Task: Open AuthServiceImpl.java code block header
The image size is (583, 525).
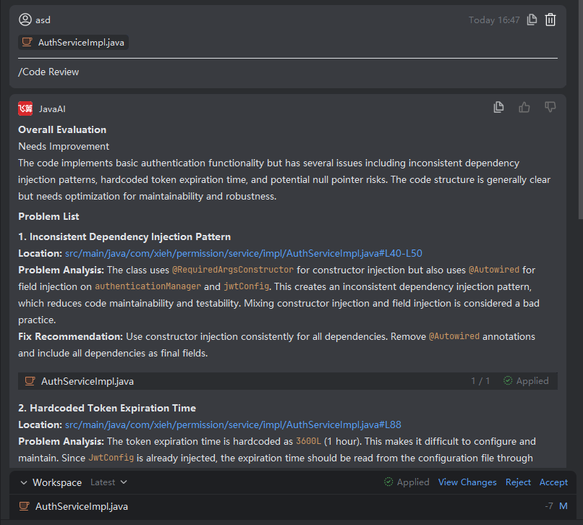Action: 87,381
